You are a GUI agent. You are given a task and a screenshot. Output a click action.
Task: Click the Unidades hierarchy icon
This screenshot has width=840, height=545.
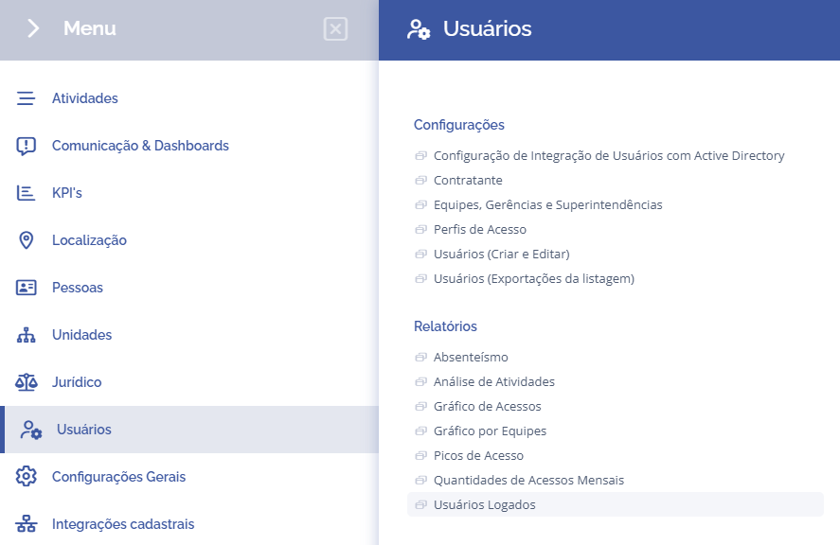26,335
